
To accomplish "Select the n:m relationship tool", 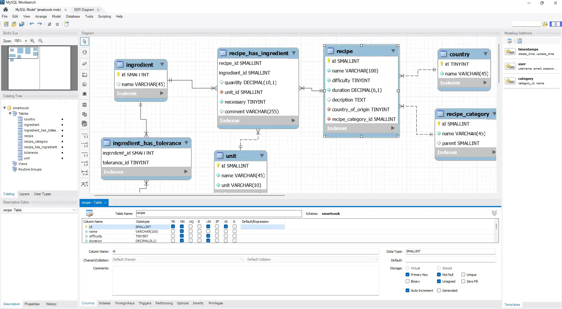I will (85, 173).
